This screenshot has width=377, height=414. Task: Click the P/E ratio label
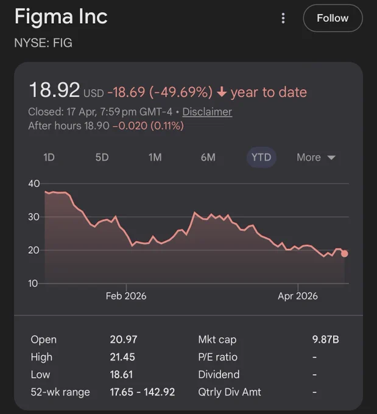point(217,357)
